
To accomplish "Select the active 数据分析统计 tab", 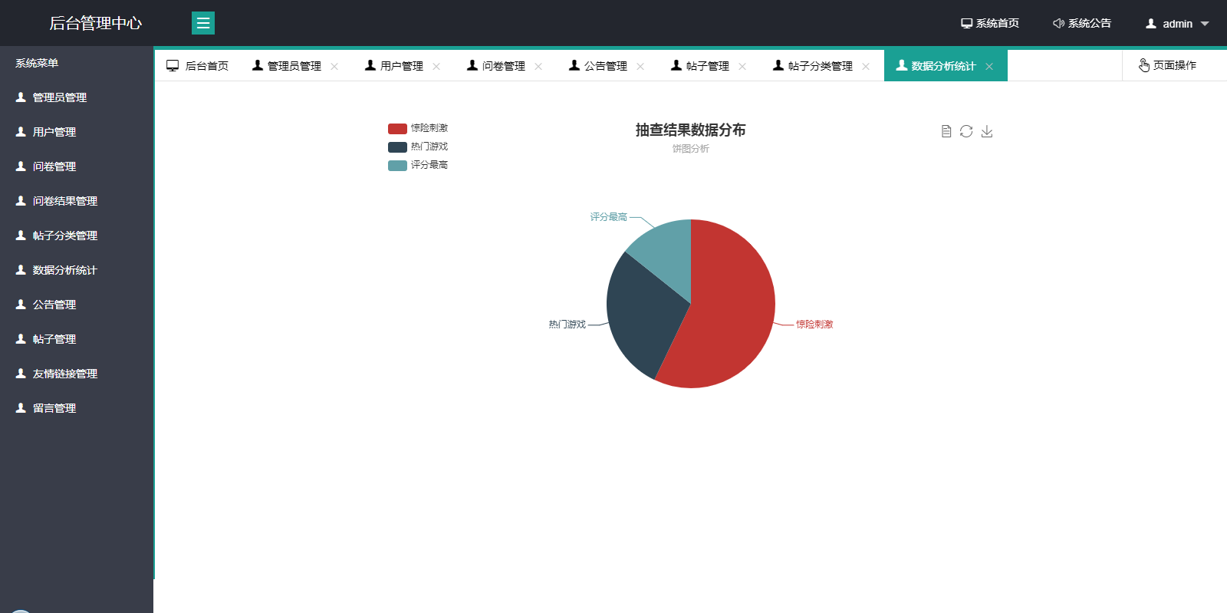I will click(x=944, y=66).
